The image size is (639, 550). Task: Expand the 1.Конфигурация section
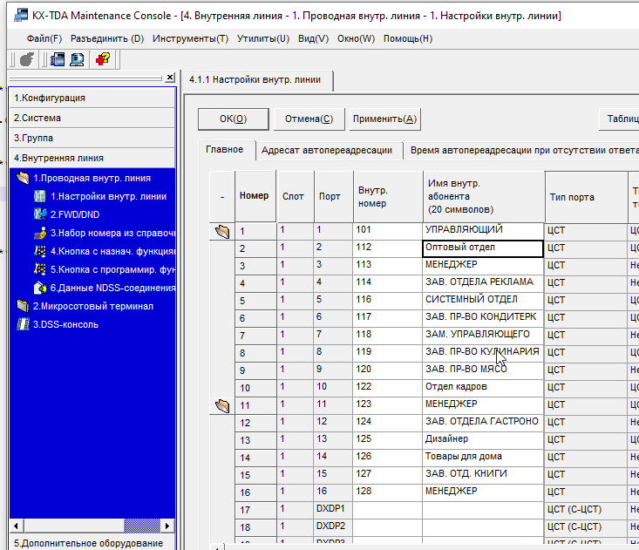[x=92, y=98]
